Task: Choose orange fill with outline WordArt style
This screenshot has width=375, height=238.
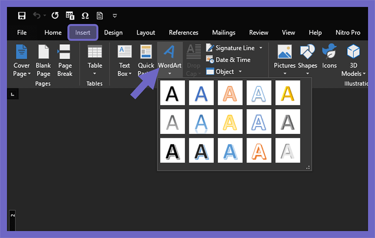Action: tap(230, 93)
